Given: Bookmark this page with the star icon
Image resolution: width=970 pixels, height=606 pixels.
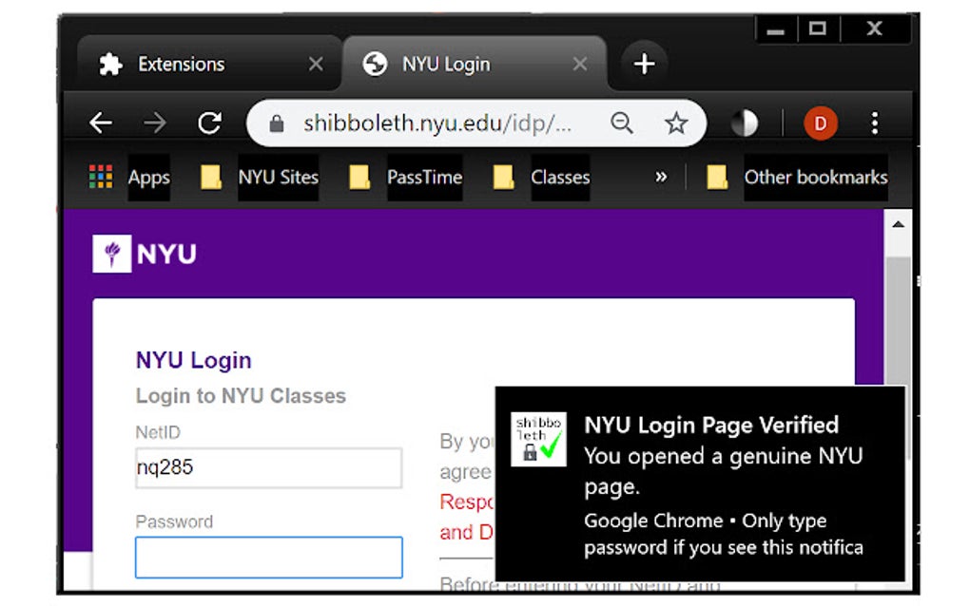Looking at the screenshot, I should [x=676, y=123].
